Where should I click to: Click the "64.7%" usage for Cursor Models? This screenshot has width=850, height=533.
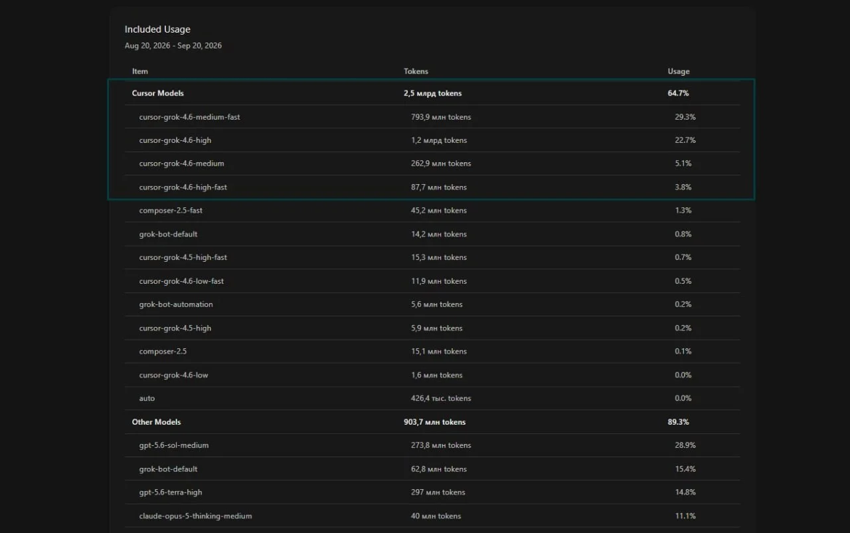(x=678, y=93)
